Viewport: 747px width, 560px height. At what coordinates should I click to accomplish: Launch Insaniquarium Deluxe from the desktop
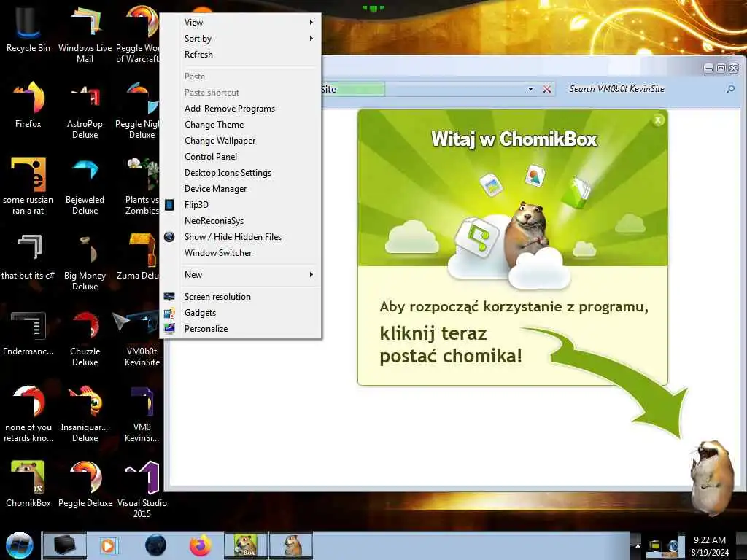tap(85, 413)
